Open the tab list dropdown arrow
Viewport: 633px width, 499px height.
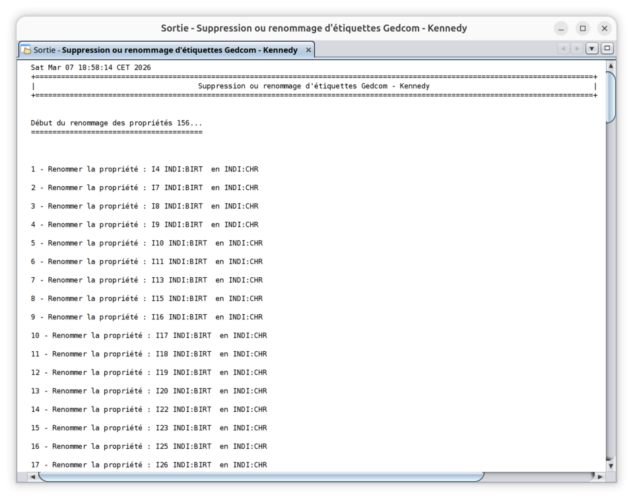click(x=592, y=49)
